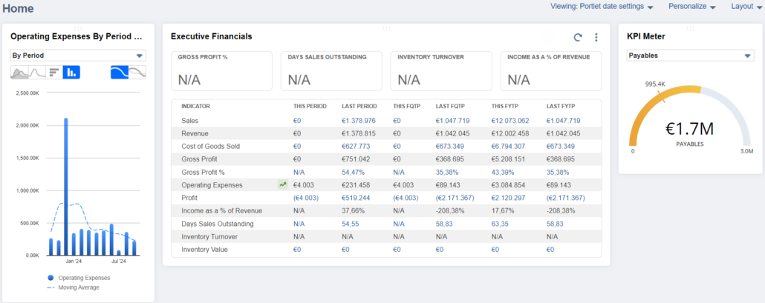Open the Payables KPI dropdown
Screen dimensions: 765x303
(690, 56)
